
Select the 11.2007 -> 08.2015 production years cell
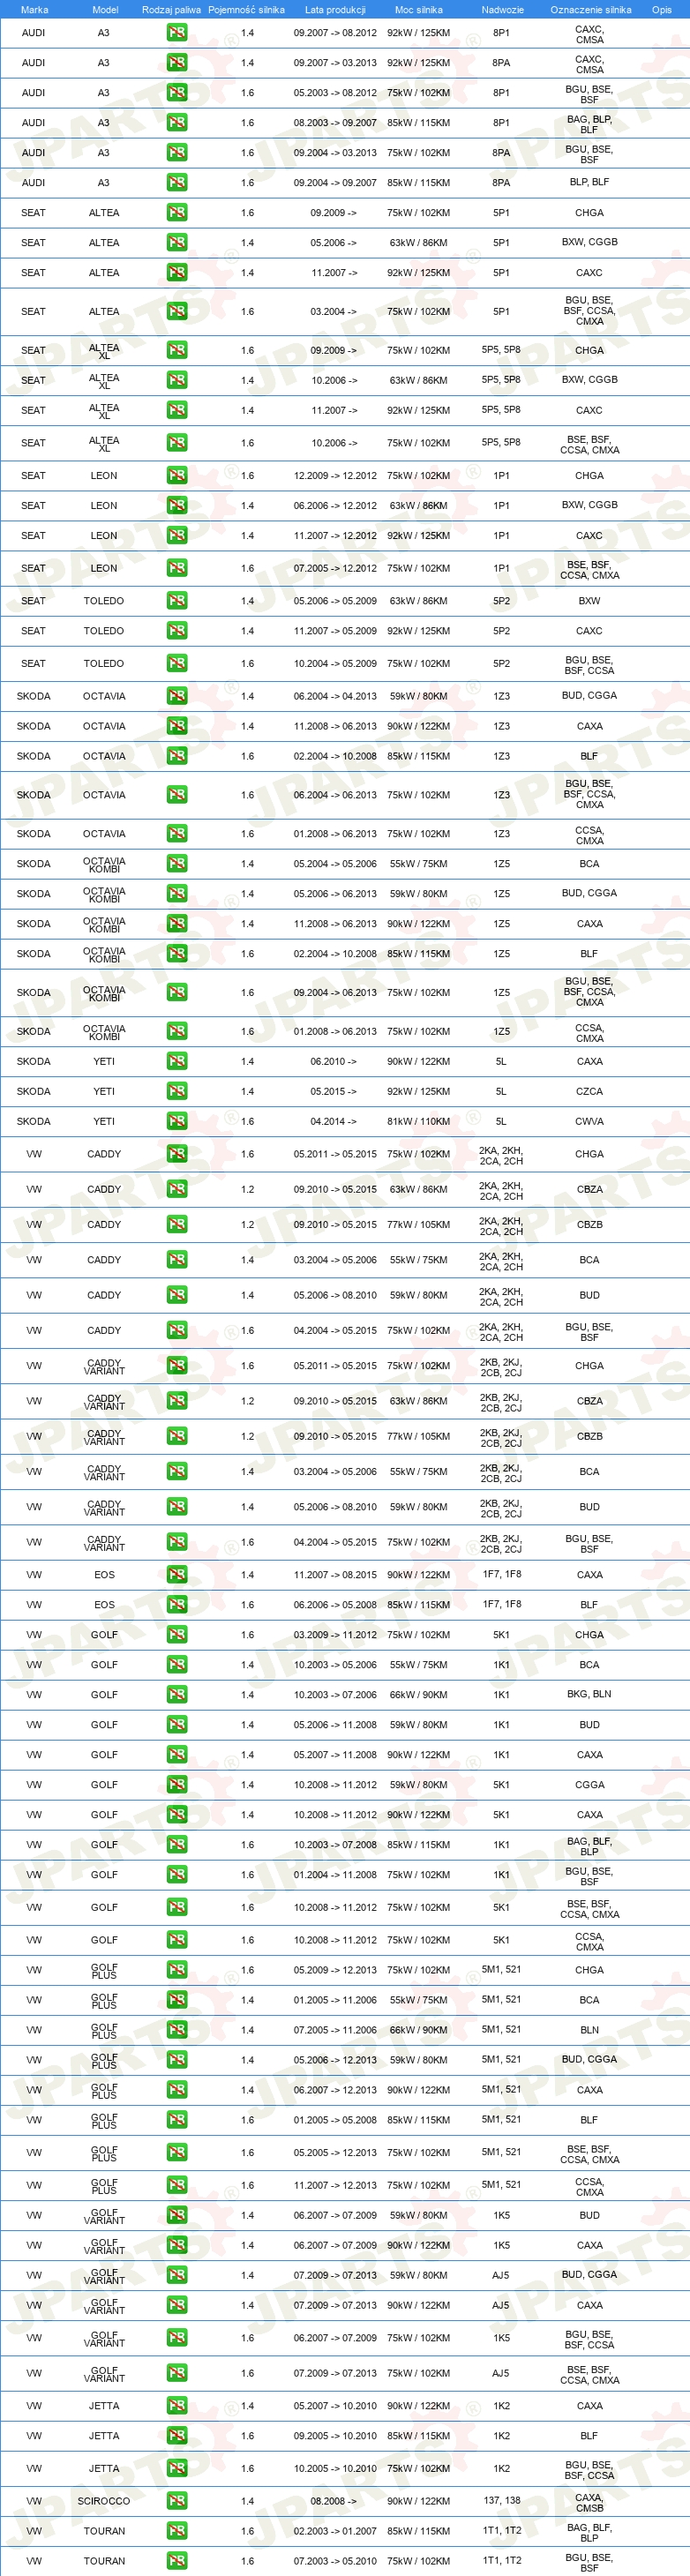(x=335, y=1574)
